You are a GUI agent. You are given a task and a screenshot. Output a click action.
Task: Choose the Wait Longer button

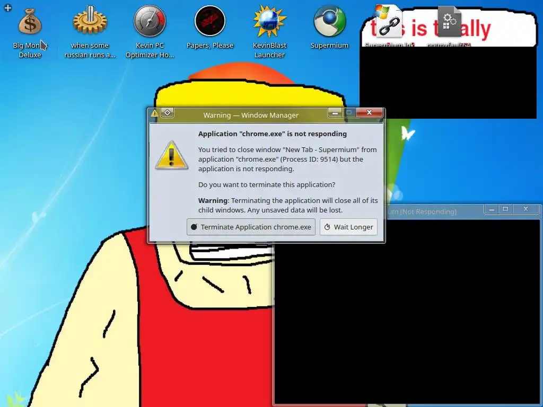[x=348, y=227]
